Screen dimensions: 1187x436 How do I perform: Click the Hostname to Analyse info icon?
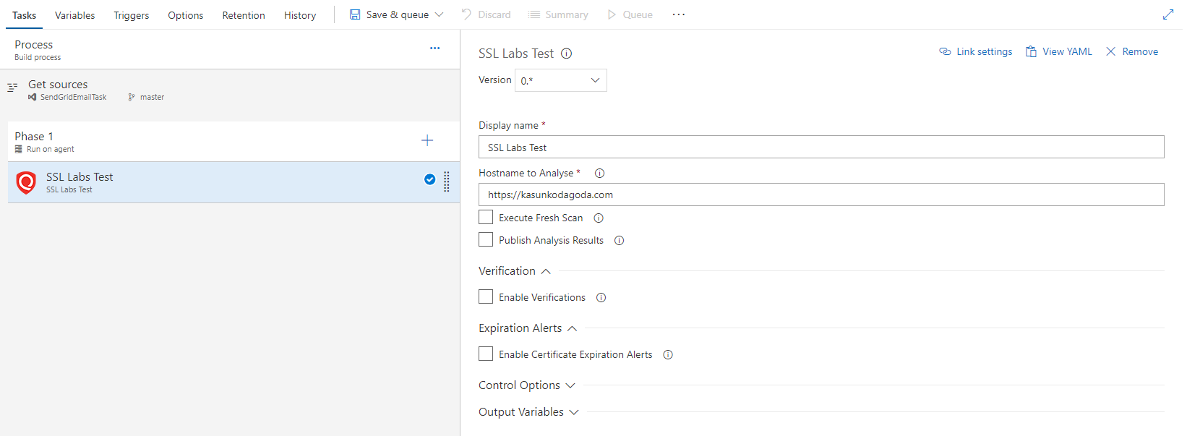(599, 174)
